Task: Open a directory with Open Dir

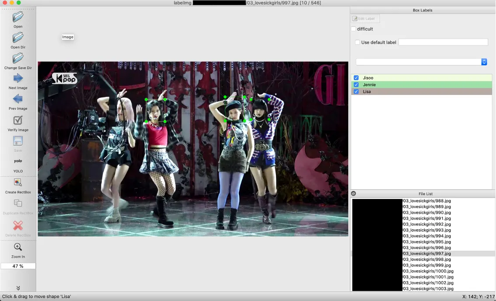Action: [18, 38]
